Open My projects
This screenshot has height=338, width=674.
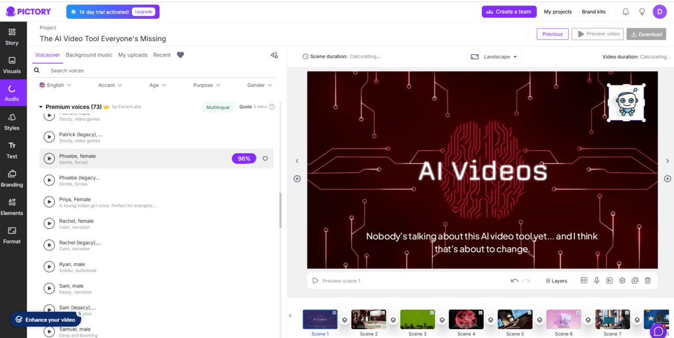coord(558,11)
